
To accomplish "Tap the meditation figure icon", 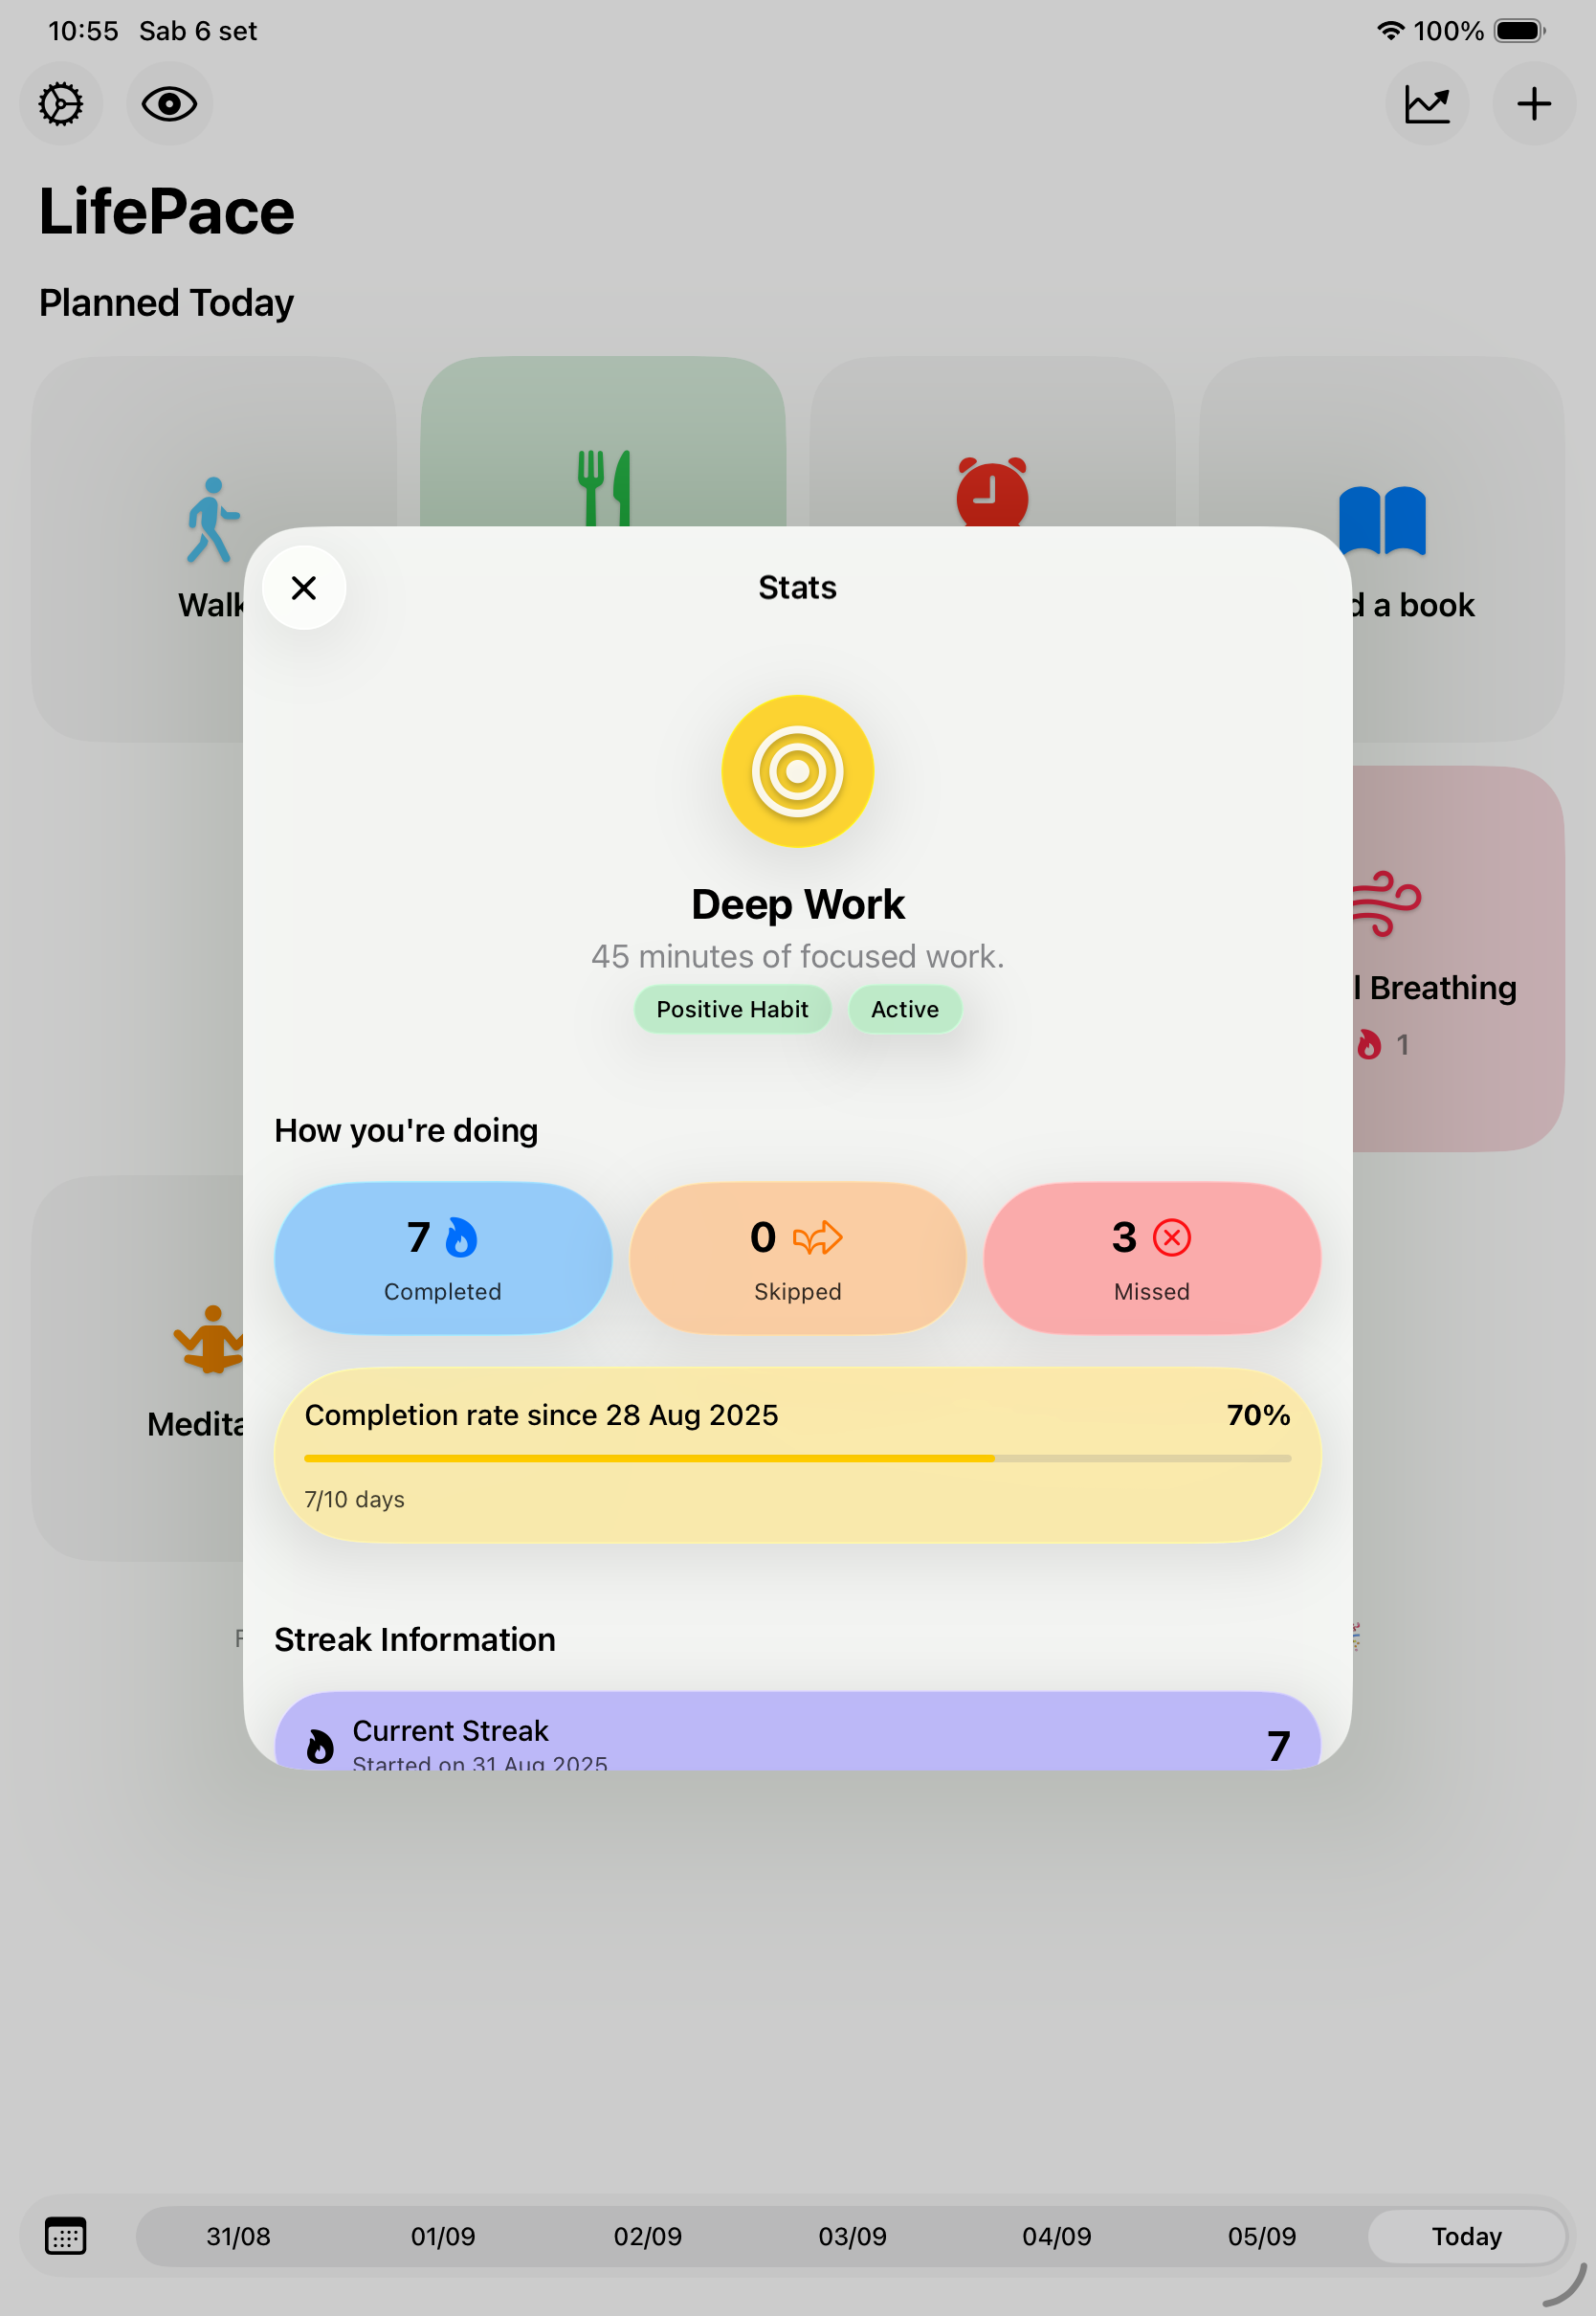I will [x=209, y=1340].
